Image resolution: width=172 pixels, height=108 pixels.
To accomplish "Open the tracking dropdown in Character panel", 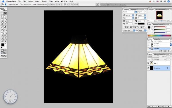I will [x=145, y=18].
